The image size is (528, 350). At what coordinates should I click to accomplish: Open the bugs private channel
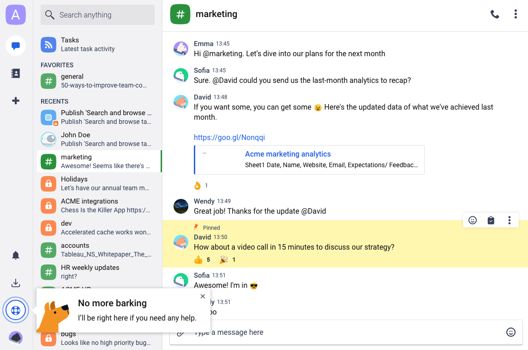(99, 339)
